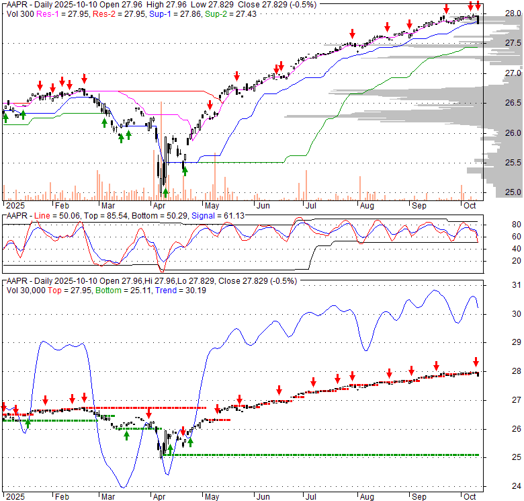Viewport: 524px width, 501px height.
Task: Click the 31 label on the bottom chart axis
Action: pyautogui.click(x=517, y=285)
